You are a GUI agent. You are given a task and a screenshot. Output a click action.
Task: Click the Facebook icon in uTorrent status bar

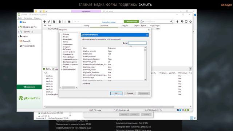pyautogui.click(x=178, y=110)
